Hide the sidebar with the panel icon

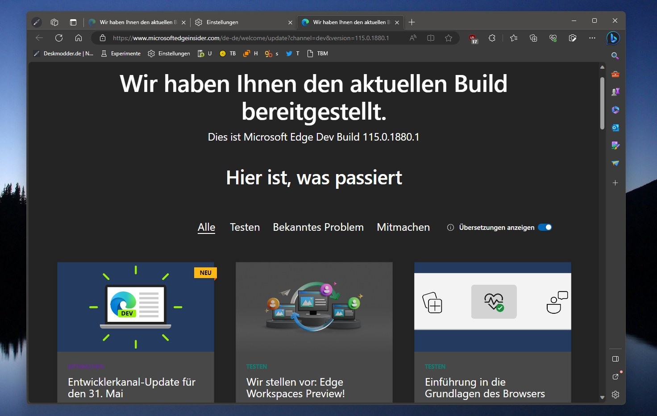coord(615,359)
